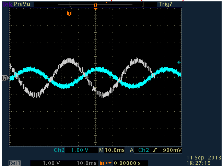Click the A trigger type label
Viewport: 223px width, 167px height.
pos(132,150)
